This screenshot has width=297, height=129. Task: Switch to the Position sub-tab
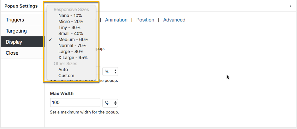[x=145, y=20]
